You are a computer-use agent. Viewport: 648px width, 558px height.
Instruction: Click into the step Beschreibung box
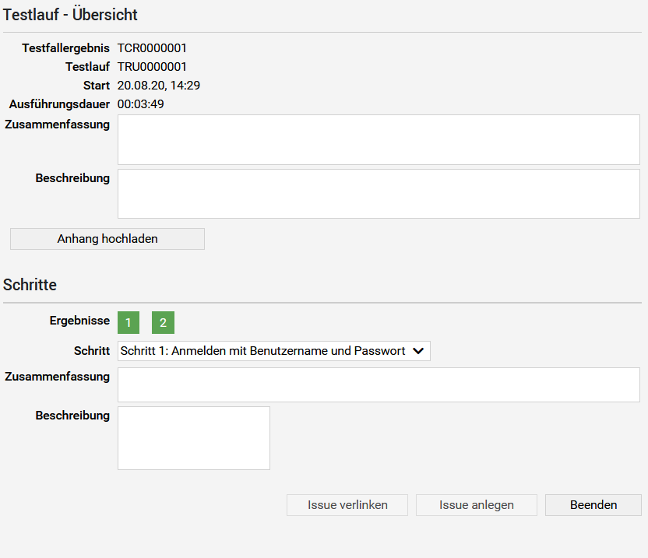pyautogui.click(x=194, y=438)
